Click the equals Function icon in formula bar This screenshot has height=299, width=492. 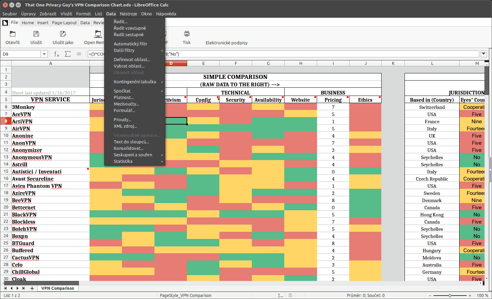pos(79,54)
